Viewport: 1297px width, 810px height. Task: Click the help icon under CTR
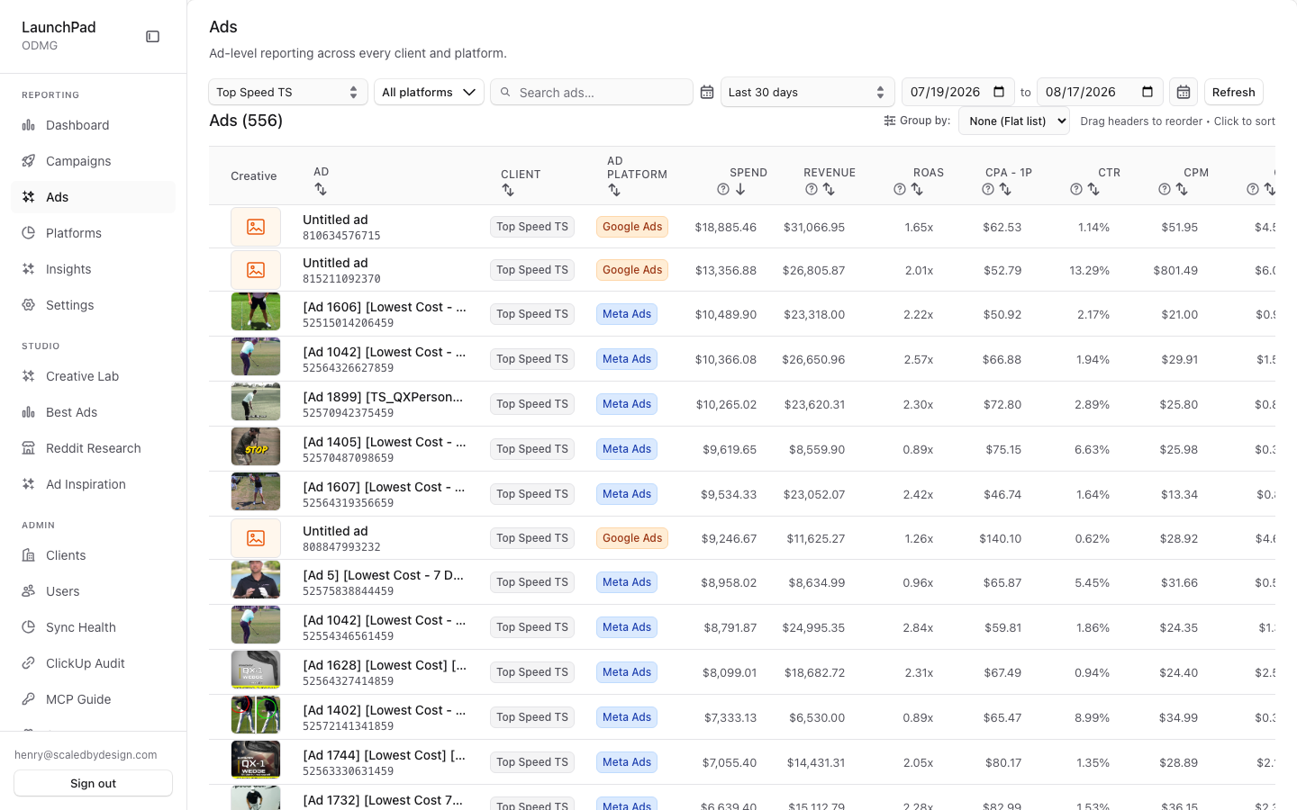point(1076,189)
